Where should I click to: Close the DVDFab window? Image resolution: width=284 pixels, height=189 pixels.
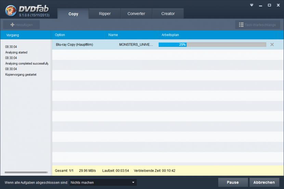point(278,5)
